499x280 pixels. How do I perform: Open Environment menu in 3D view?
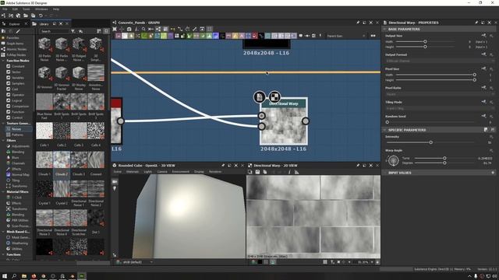(x=180, y=172)
